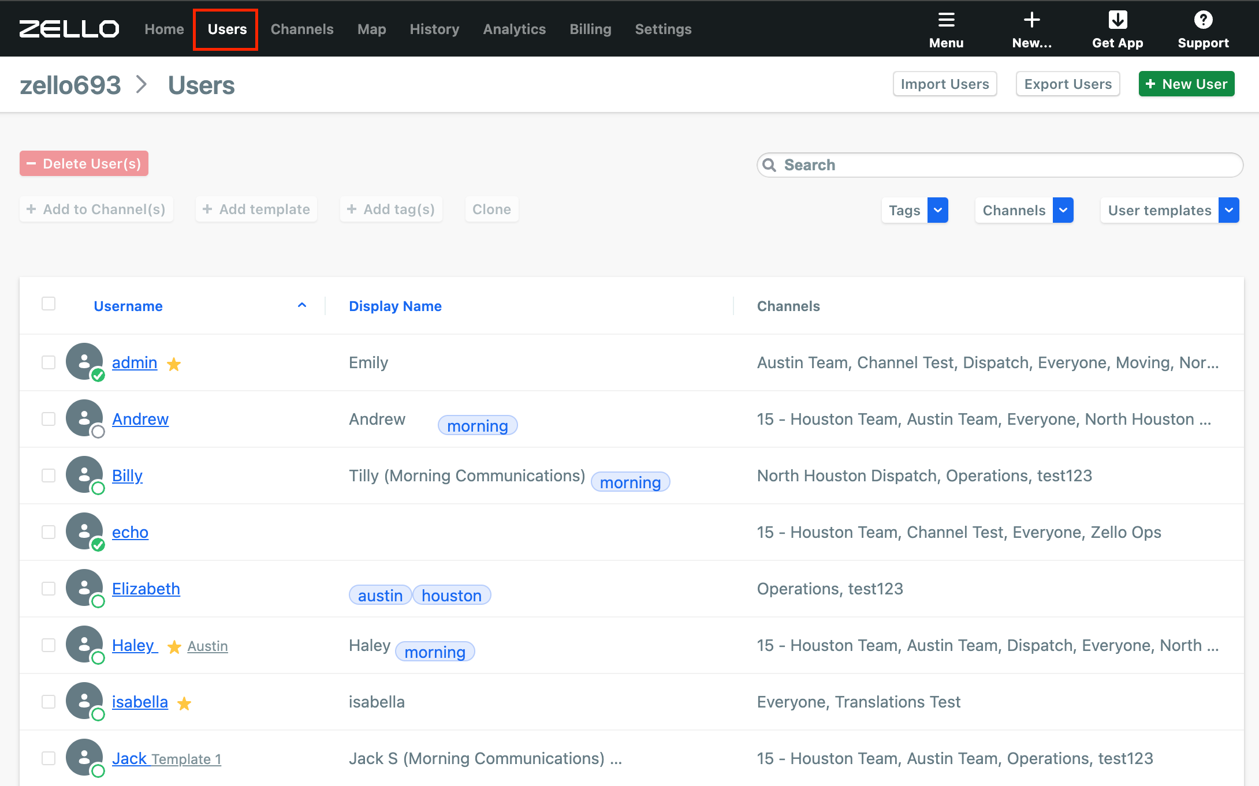Click Elizabeth's austin tag
Viewport: 1259px width, 786px height.
(380, 596)
